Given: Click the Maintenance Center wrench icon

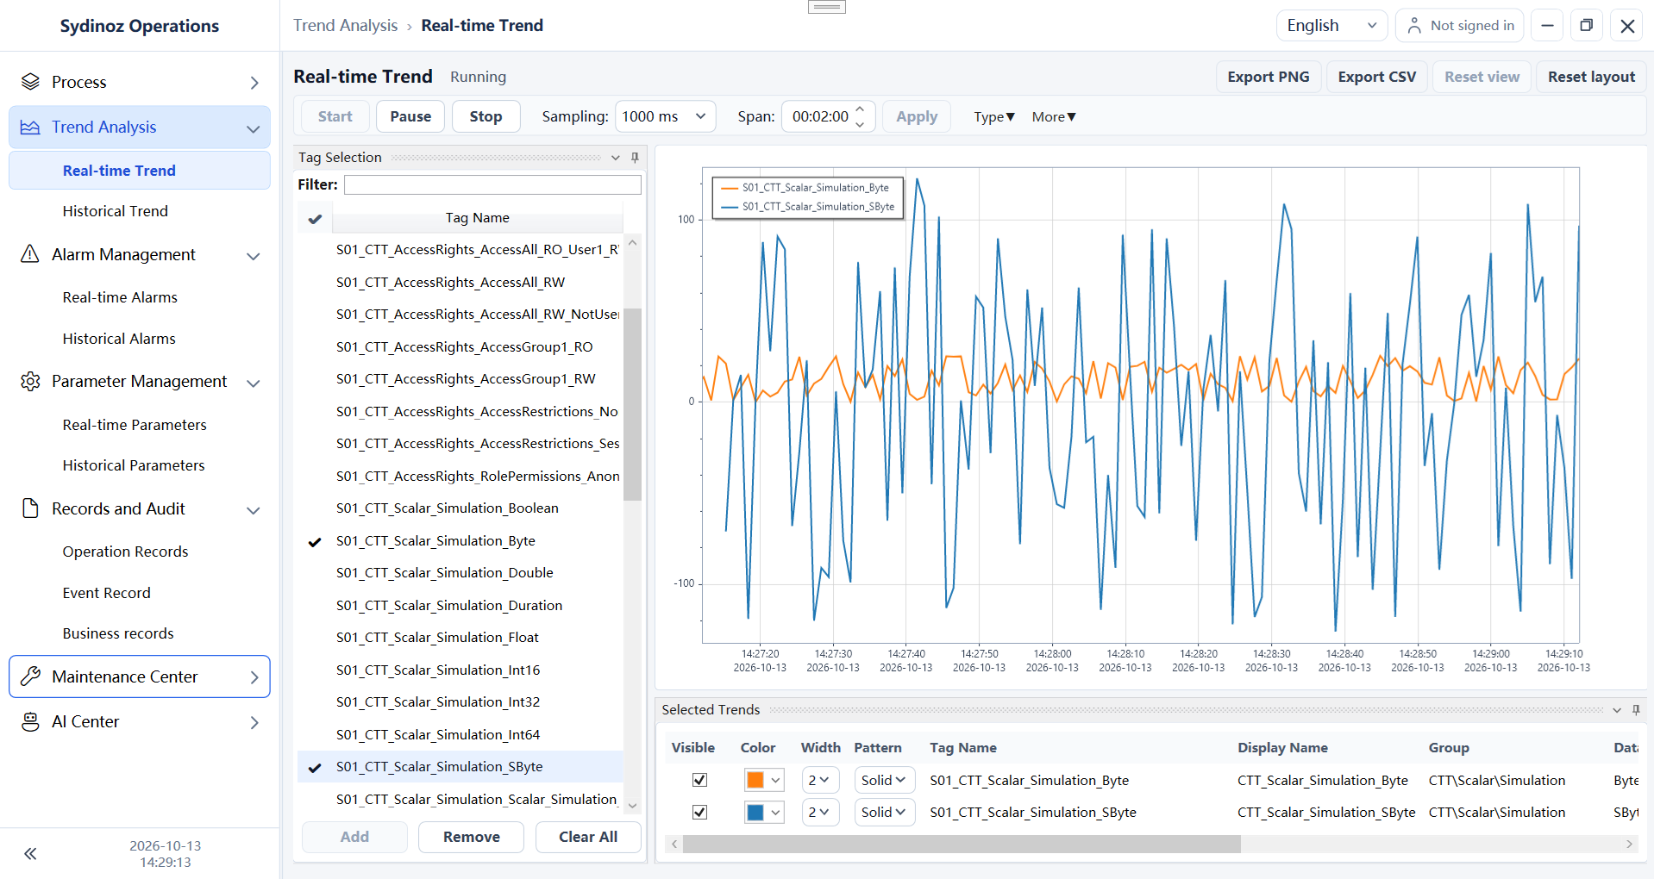Looking at the screenshot, I should (30, 676).
